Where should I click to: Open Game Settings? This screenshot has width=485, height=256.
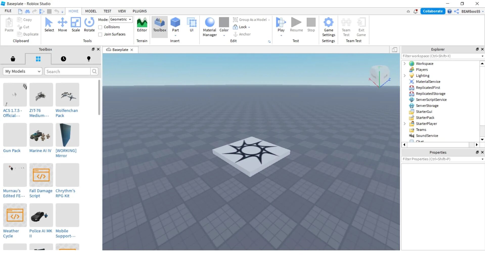click(x=328, y=27)
